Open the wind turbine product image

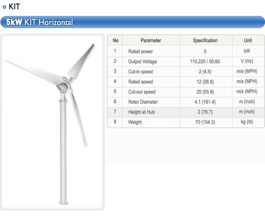coord(52,122)
